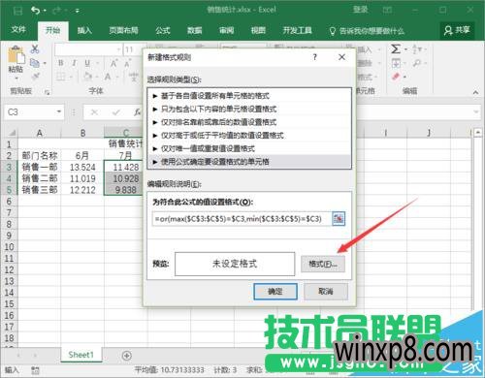485x378 pixels.
Task: Open the font name dropdown
Action: click(x=118, y=49)
